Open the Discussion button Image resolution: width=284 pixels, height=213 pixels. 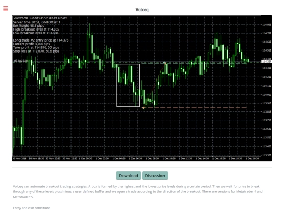pyautogui.click(x=155, y=176)
